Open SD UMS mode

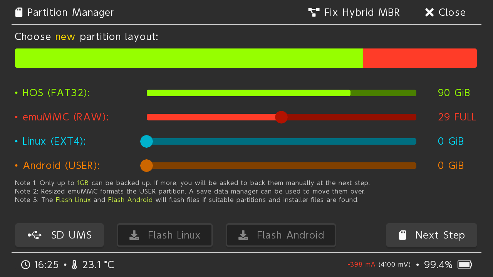click(59, 235)
